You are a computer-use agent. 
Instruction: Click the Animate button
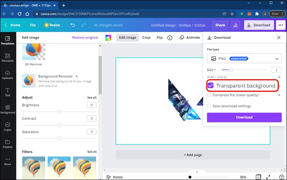[x=190, y=38]
